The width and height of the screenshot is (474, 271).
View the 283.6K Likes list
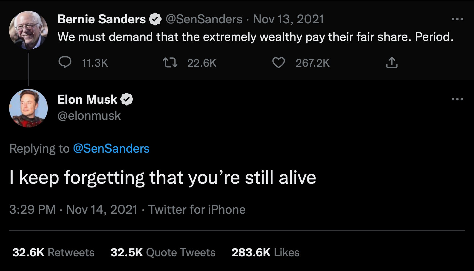pyautogui.click(x=265, y=253)
